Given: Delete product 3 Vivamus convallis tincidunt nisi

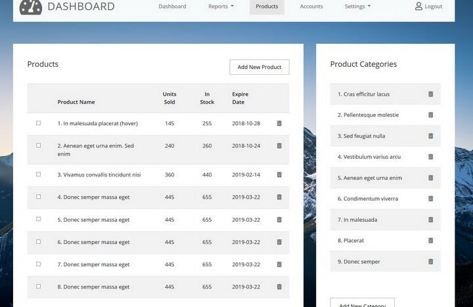Looking at the screenshot, I should click(279, 174).
